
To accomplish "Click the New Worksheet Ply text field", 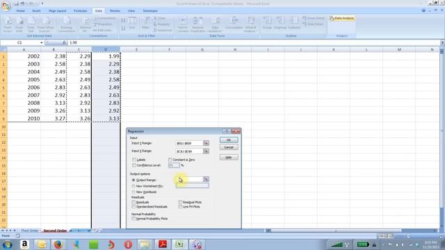I will [x=193, y=185].
